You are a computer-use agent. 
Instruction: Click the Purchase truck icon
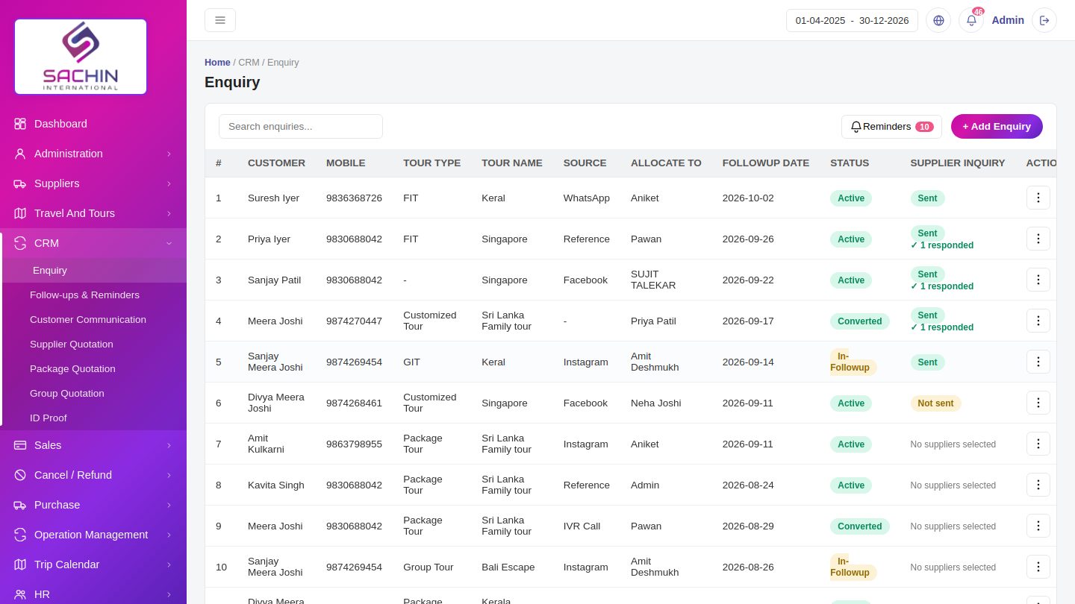tap(20, 505)
